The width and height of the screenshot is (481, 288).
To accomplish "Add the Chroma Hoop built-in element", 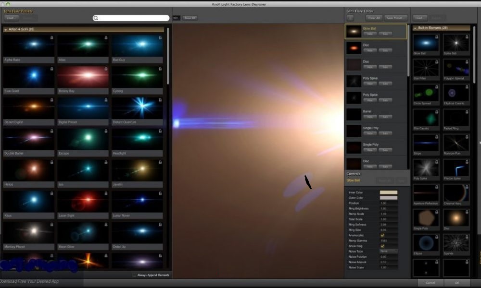I will pos(456,193).
